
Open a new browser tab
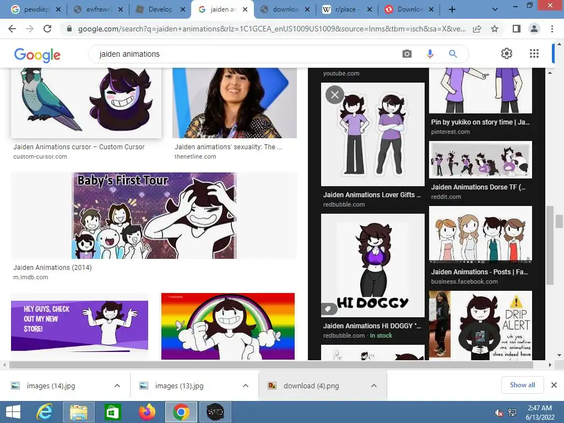(x=452, y=9)
